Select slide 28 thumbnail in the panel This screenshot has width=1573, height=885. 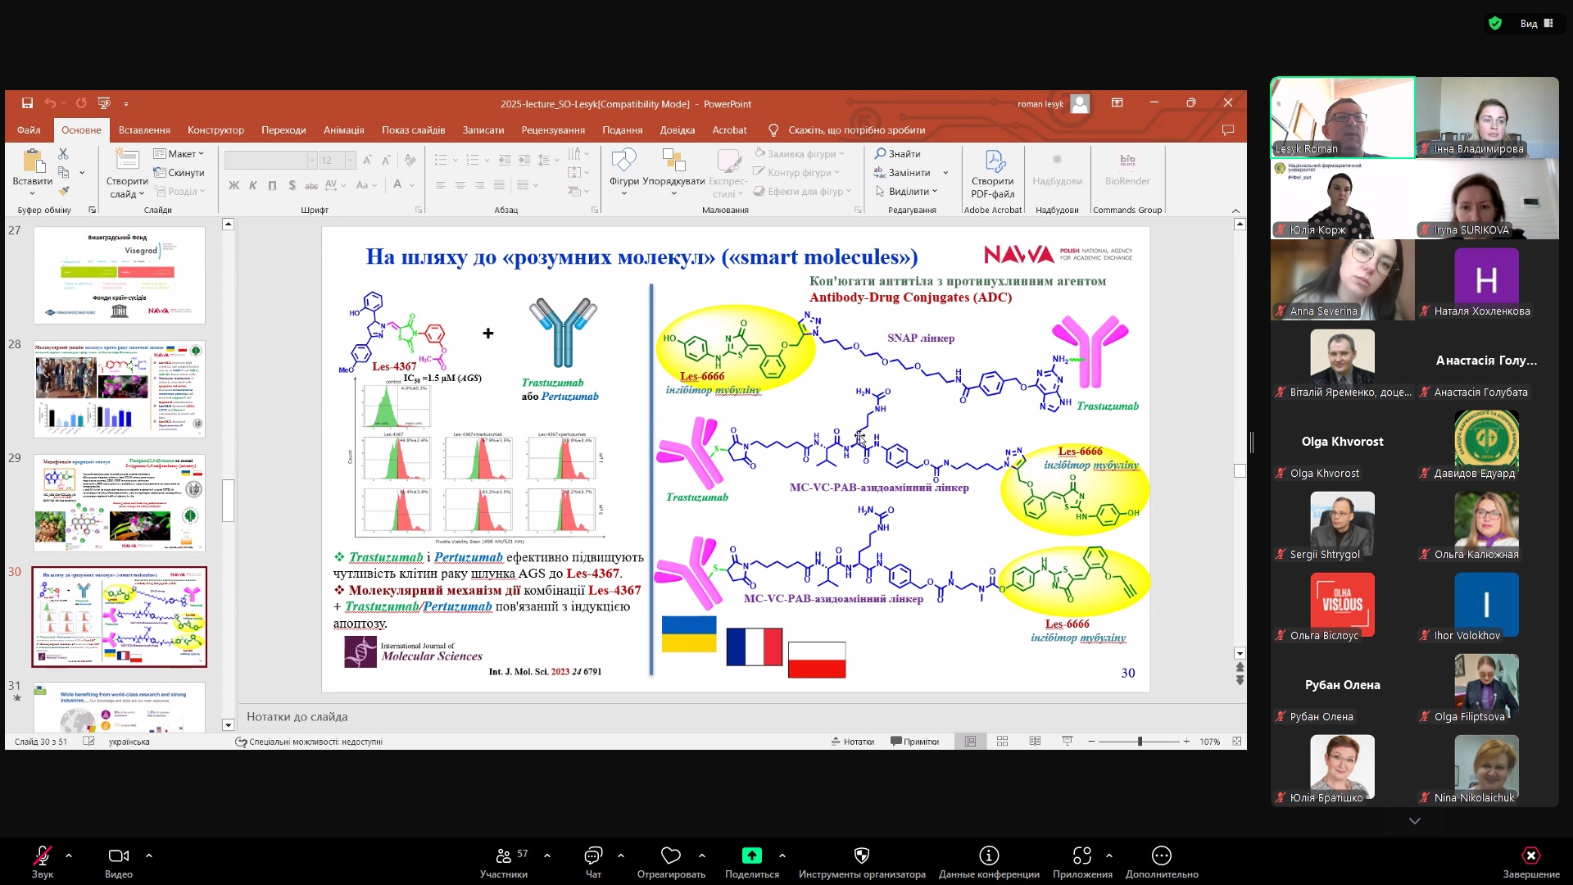coord(120,389)
